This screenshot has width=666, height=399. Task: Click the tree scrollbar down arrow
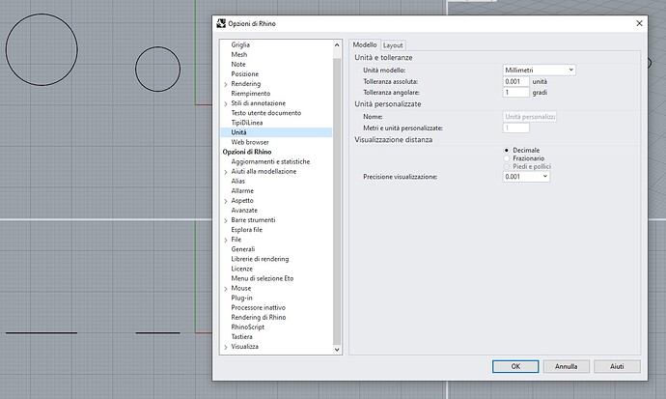(x=337, y=350)
